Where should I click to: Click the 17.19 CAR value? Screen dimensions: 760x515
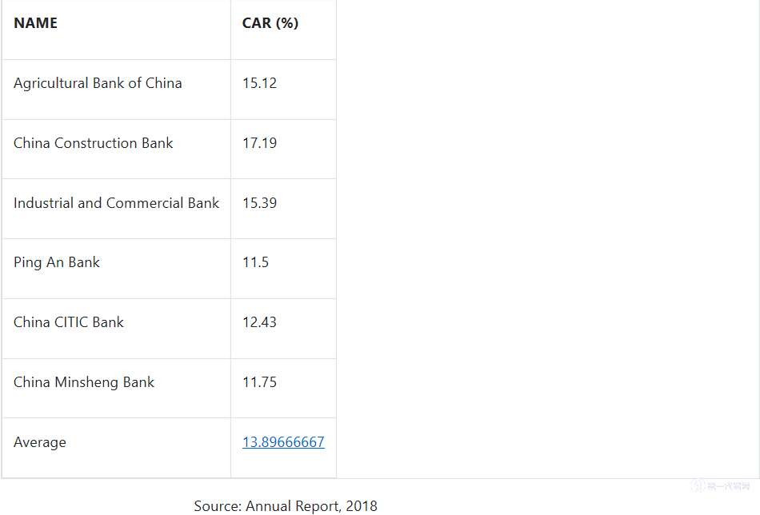(259, 143)
